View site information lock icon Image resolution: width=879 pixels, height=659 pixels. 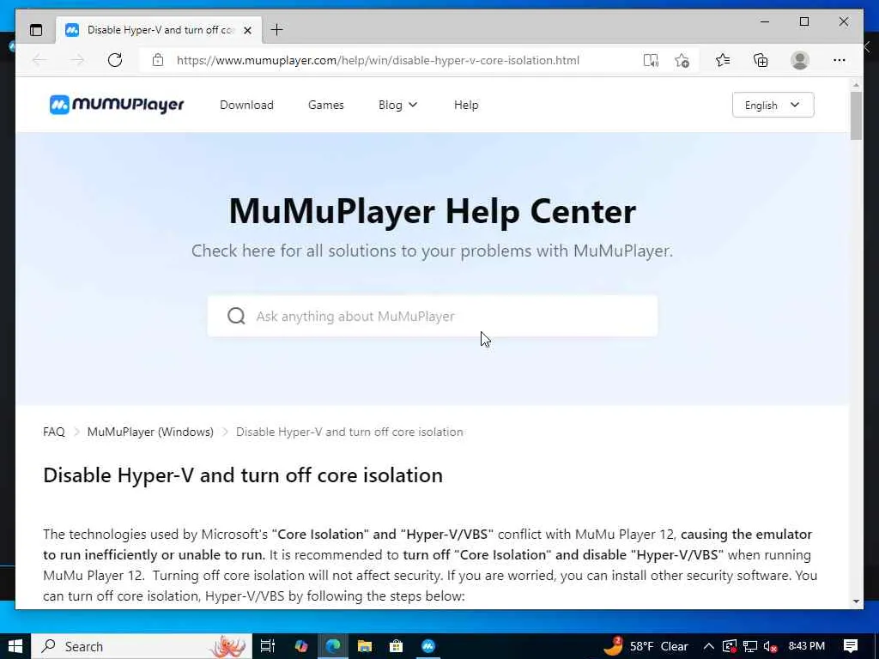158,60
